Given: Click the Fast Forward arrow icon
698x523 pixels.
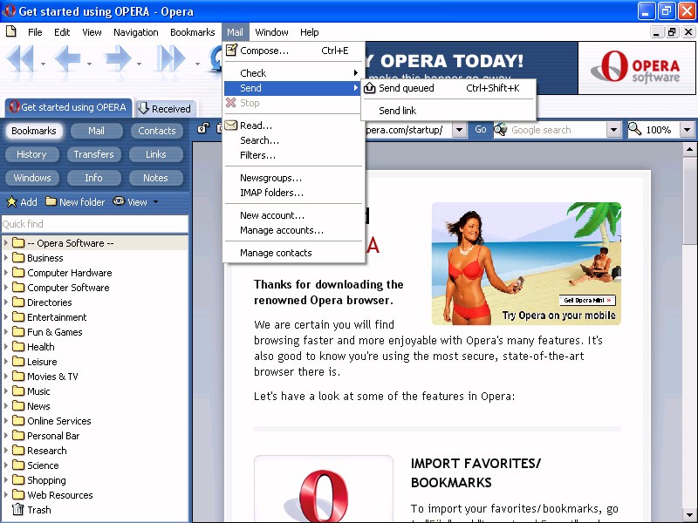Looking at the screenshot, I should [x=171, y=60].
